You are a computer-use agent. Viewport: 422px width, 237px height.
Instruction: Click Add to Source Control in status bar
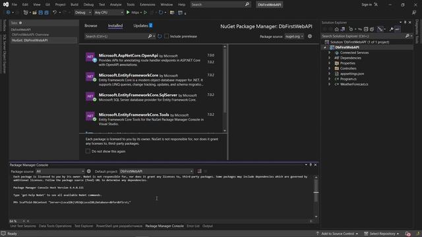pos(337,234)
